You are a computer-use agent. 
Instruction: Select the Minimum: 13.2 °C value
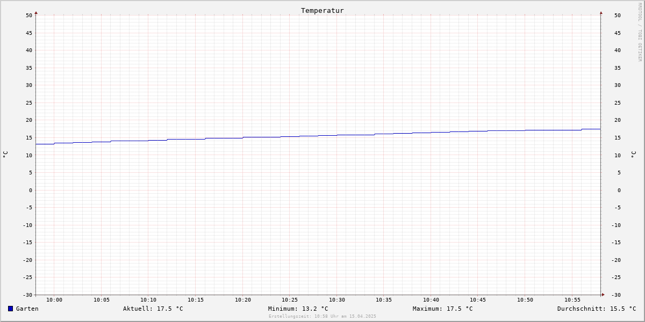pyautogui.click(x=298, y=309)
